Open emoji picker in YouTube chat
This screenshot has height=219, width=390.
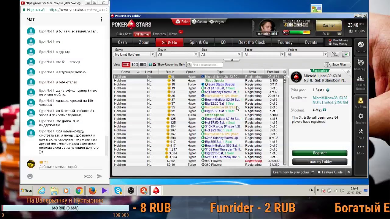(30, 176)
